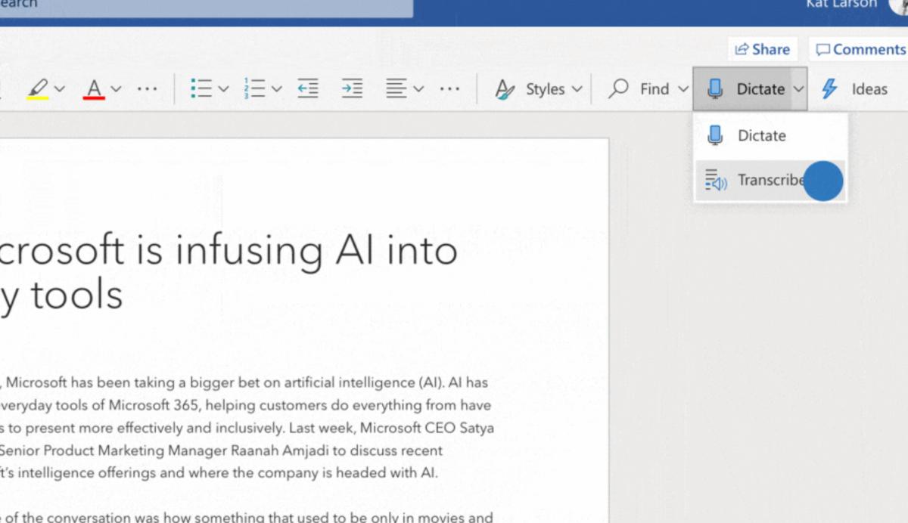Open the numbering style dropdown arrow
Viewport: 908px width, 523px height.
click(276, 89)
